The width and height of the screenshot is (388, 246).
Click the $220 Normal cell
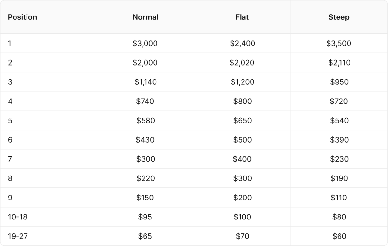pos(145,178)
